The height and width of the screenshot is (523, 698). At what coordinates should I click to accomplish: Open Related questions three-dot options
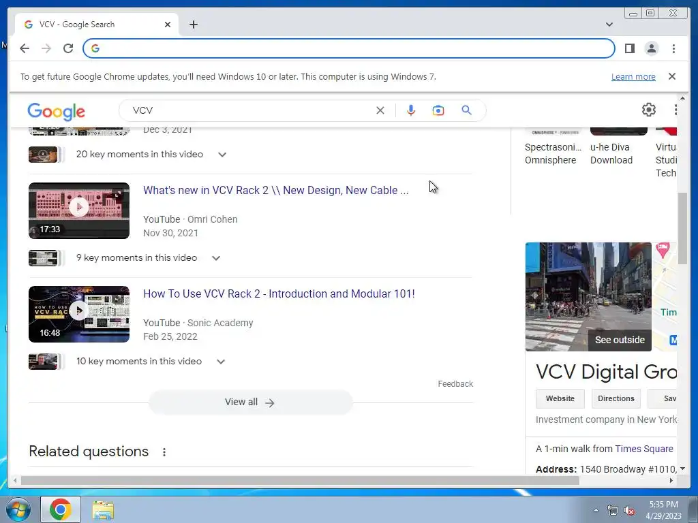click(x=164, y=452)
